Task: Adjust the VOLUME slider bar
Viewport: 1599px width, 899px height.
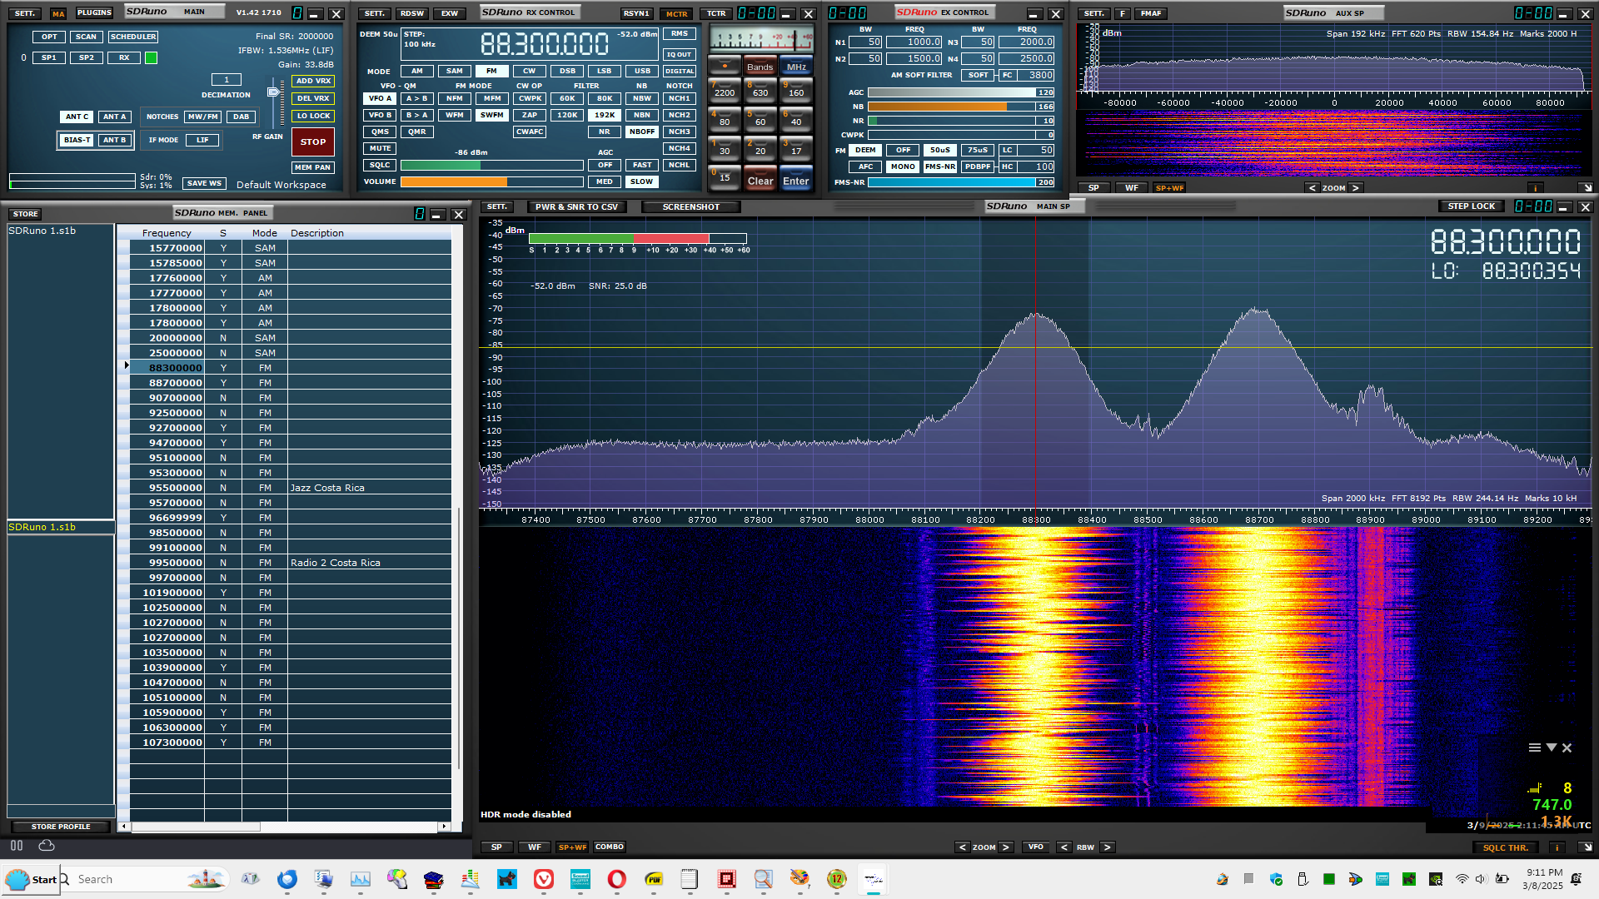Action: [491, 181]
